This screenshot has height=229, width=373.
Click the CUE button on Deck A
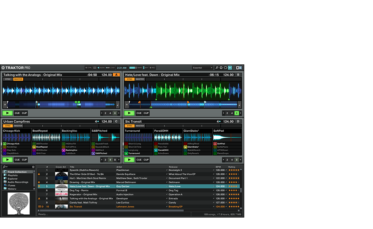(x=17, y=113)
